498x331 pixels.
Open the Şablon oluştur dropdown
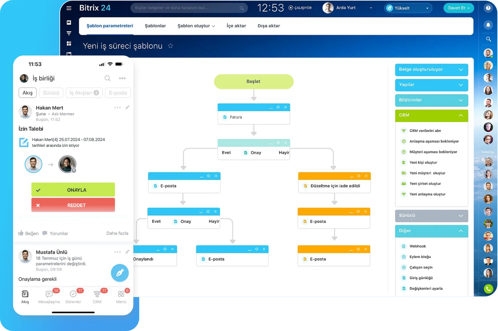(196, 25)
